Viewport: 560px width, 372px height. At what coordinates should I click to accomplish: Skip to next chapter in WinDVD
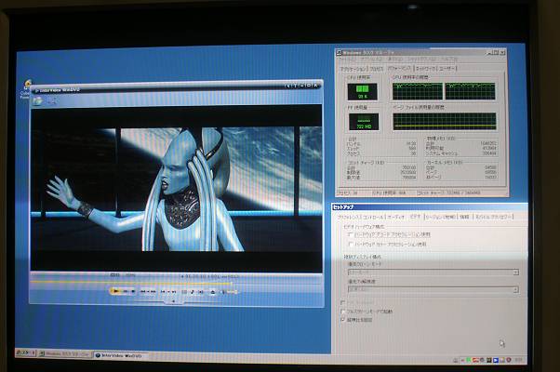[173, 292]
